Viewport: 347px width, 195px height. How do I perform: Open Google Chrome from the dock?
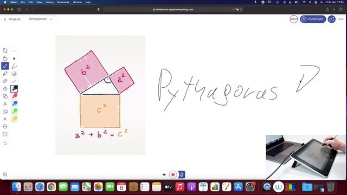tap(52, 187)
